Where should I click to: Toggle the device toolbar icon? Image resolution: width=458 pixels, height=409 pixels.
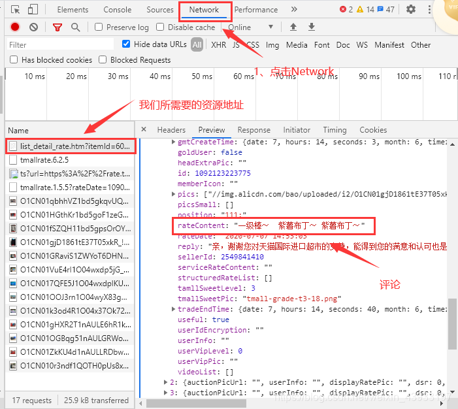pyautogui.click(x=33, y=9)
